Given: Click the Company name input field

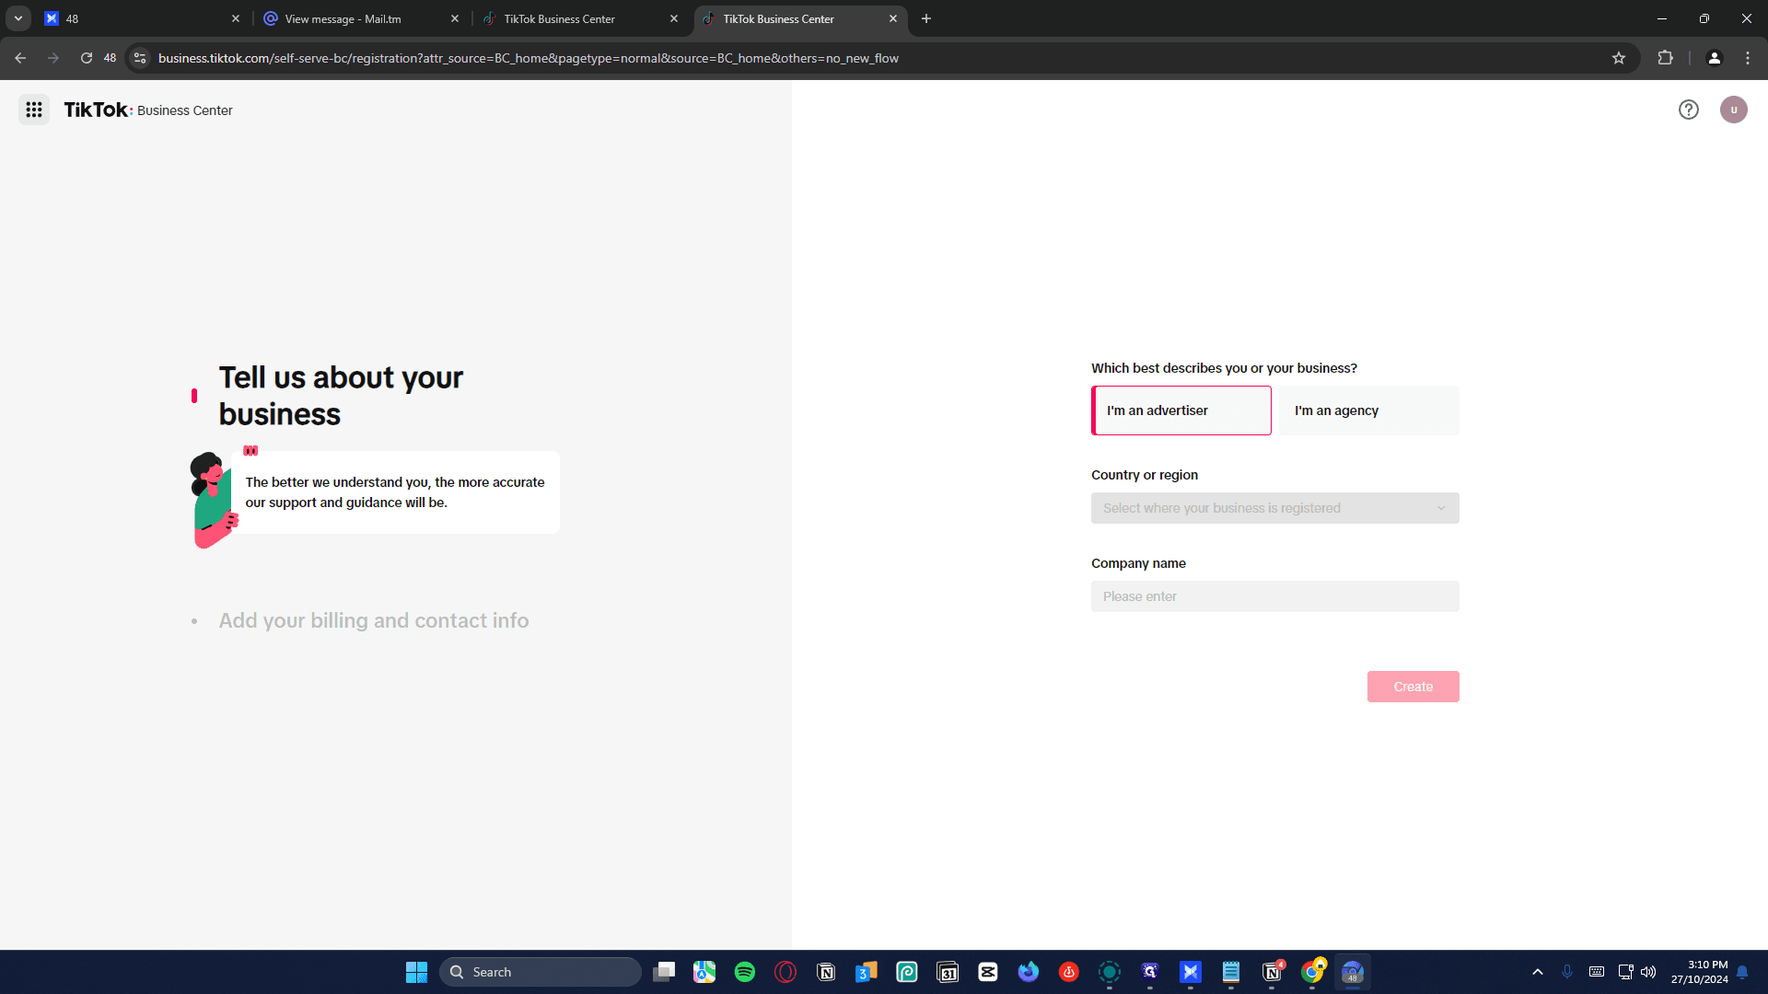Looking at the screenshot, I should tap(1274, 596).
